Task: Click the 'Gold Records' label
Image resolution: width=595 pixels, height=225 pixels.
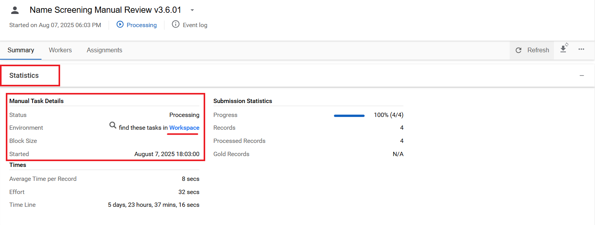Action: pyautogui.click(x=231, y=154)
